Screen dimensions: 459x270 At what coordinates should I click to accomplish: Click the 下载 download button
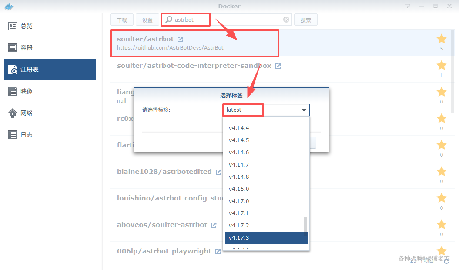pos(122,20)
